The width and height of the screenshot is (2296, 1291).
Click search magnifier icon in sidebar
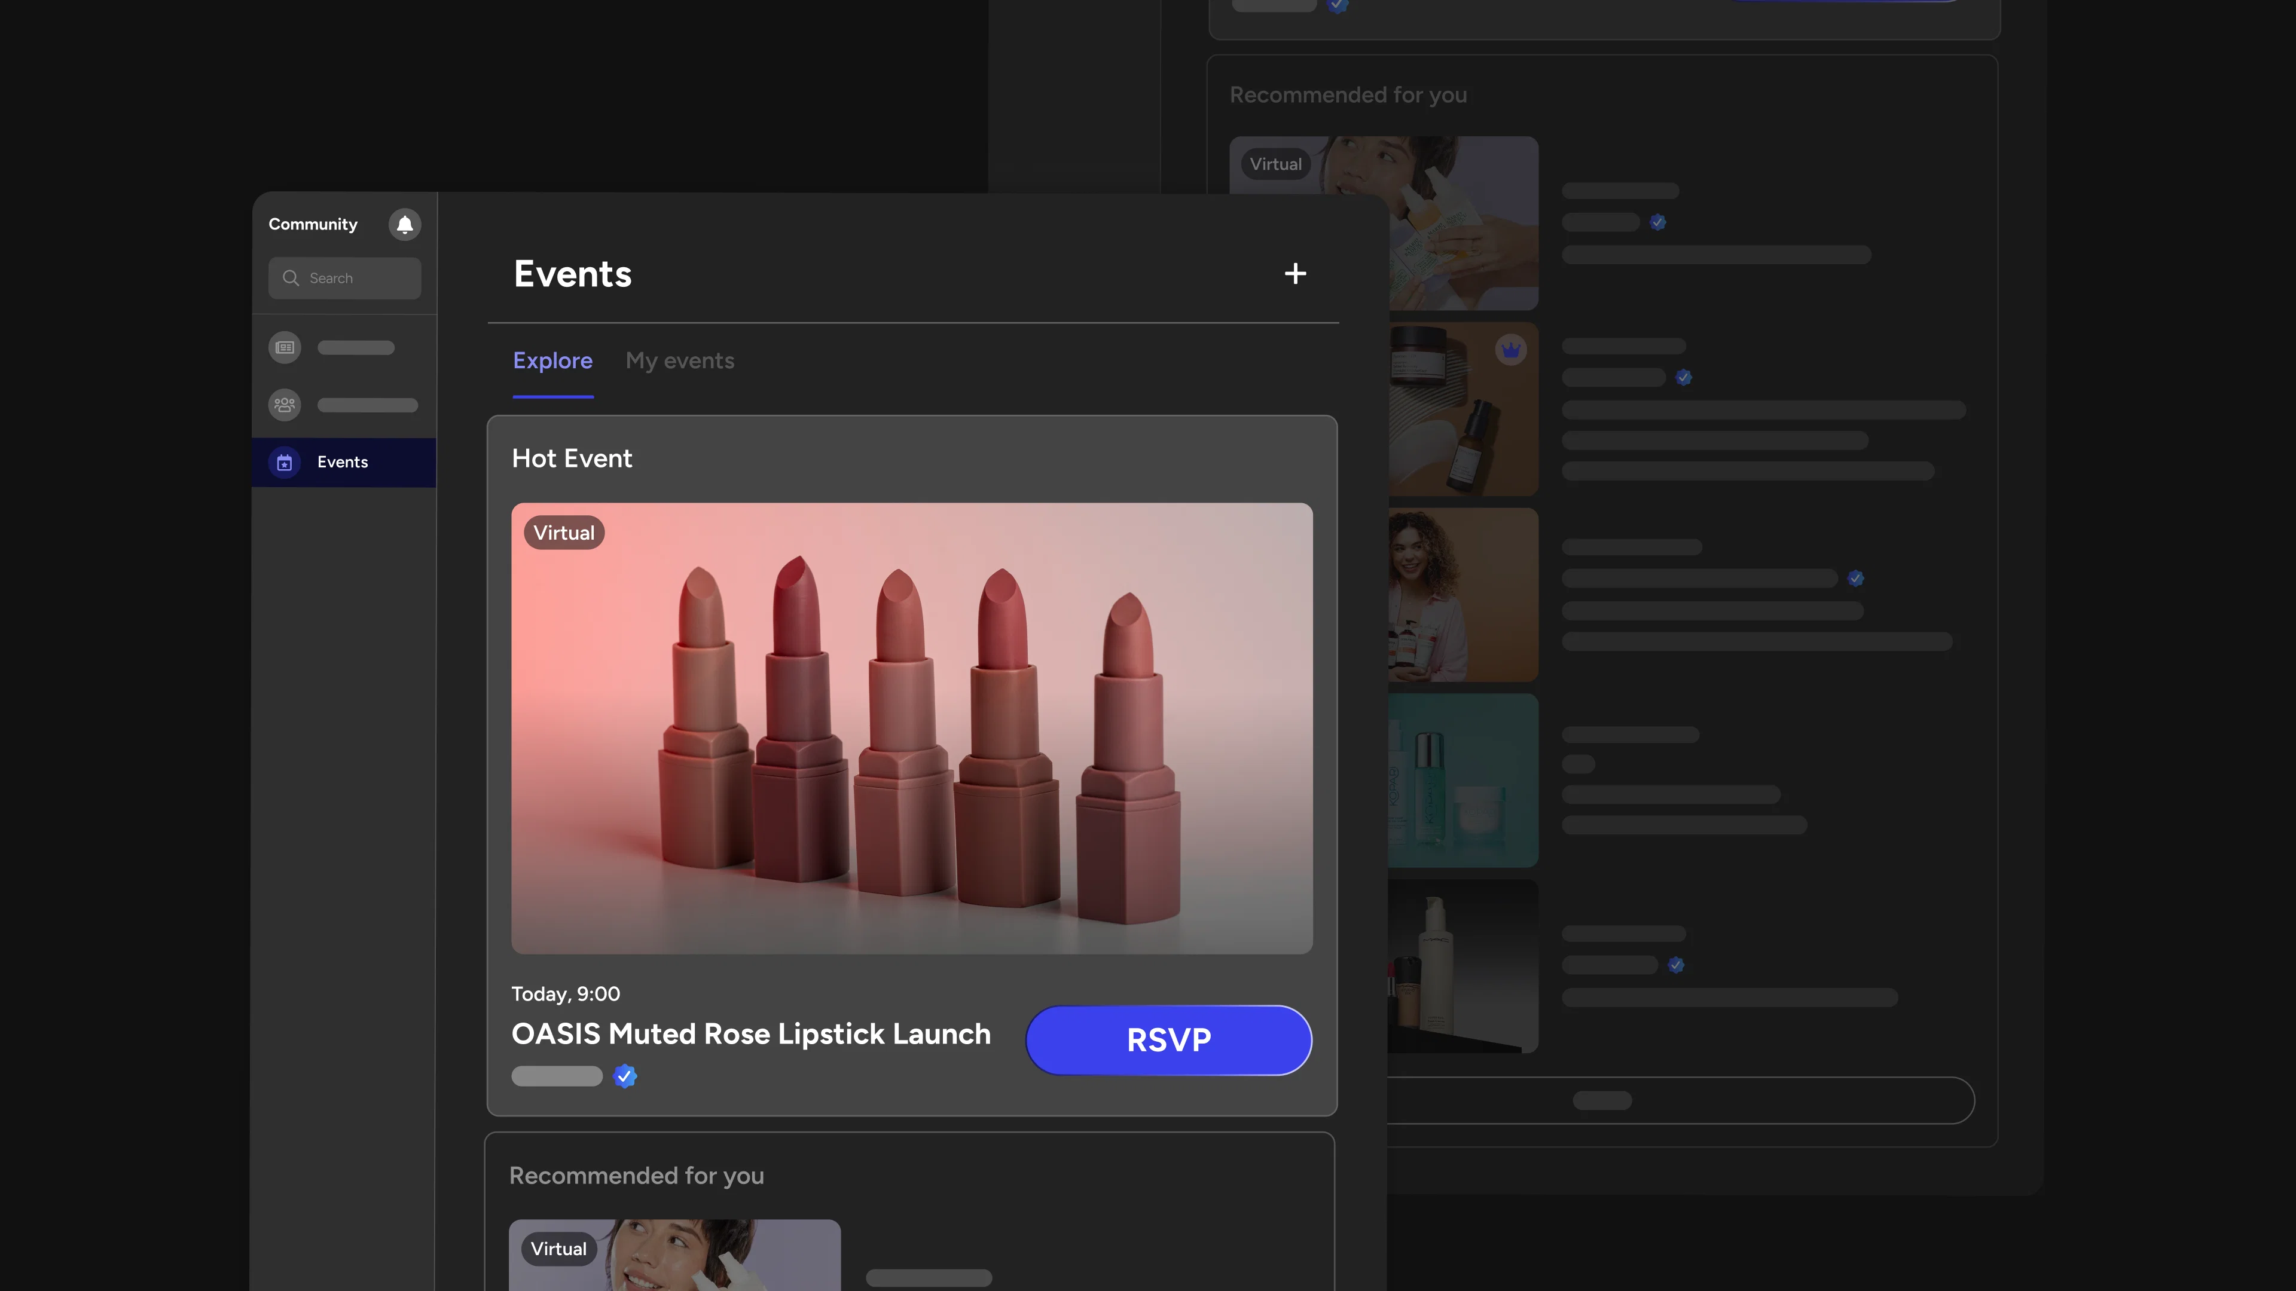[x=291, y=278]
